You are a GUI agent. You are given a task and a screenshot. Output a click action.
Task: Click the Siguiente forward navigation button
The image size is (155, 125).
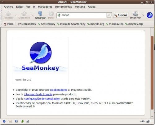point(24,15)
